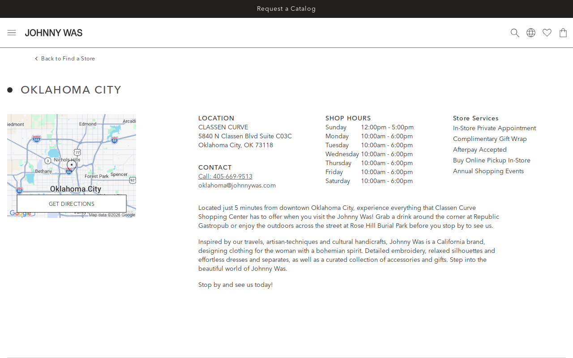Call the store at 405-669-9513

(225, 177)
